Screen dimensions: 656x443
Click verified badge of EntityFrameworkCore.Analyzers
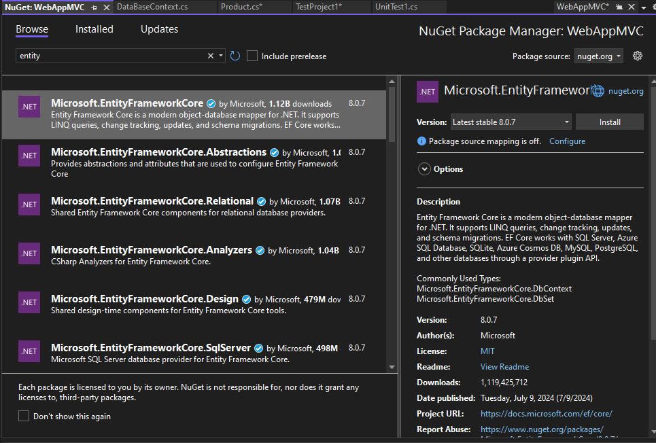[260, 251]
